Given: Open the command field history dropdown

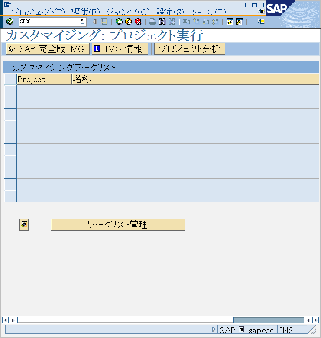Looking at the screenshot, I should coord(82,22).
